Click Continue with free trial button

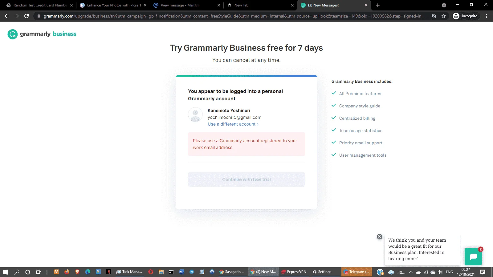coord(246,179)
